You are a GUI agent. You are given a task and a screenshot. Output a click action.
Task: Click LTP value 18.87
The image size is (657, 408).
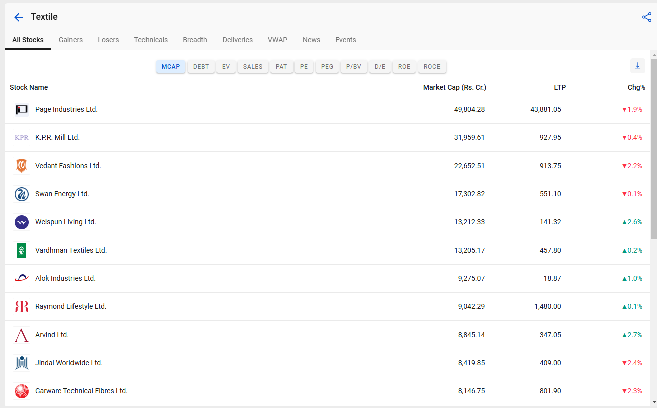coord(553,278)
